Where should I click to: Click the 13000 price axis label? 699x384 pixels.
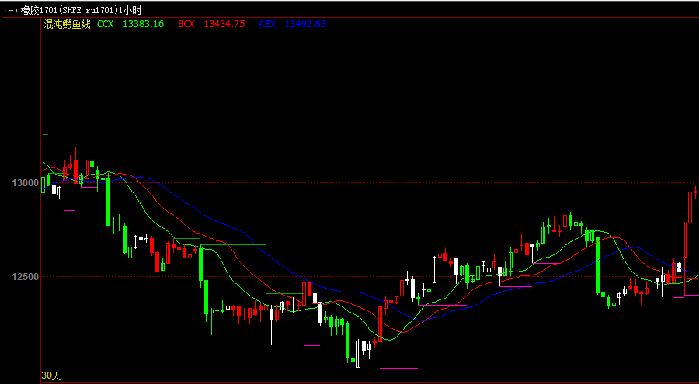(26, 183)
